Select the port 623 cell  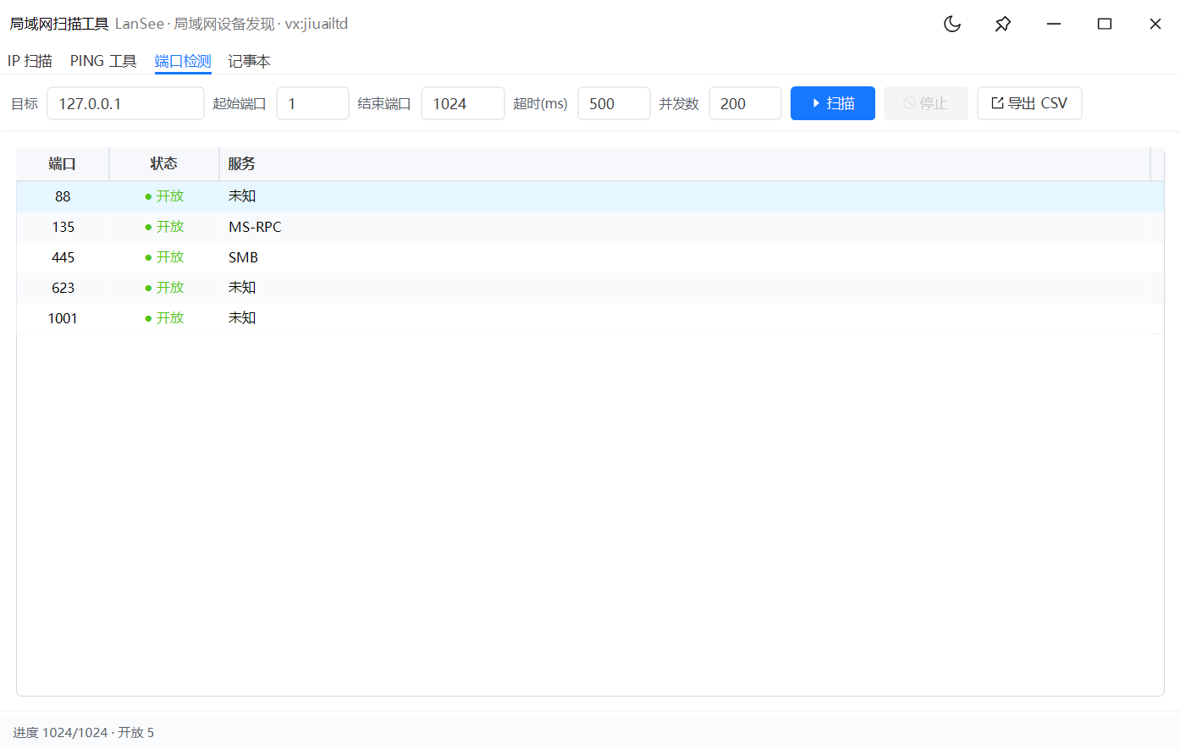coord(63,288)
